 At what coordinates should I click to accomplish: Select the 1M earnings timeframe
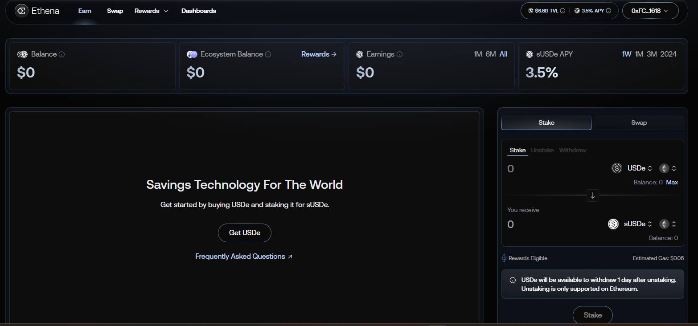click(x=478, y=54)
